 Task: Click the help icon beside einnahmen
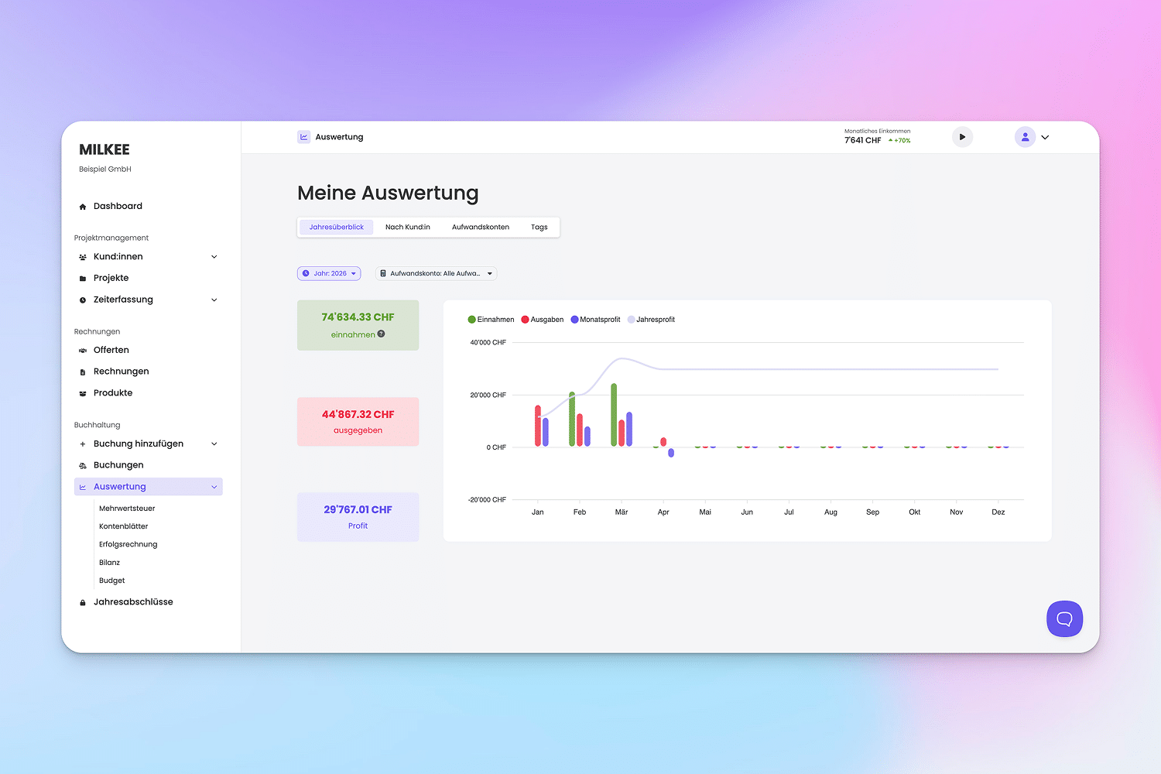point(381,334)
